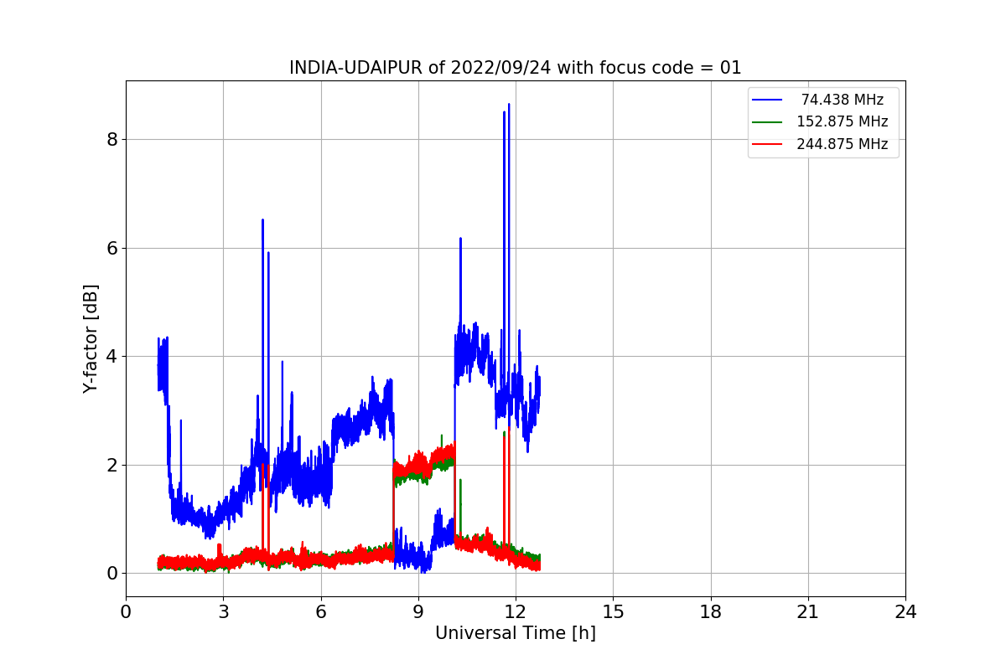Click x-axis tick label 3
This screenshot has width=1006, height=670.
click(x=223, y=612)
